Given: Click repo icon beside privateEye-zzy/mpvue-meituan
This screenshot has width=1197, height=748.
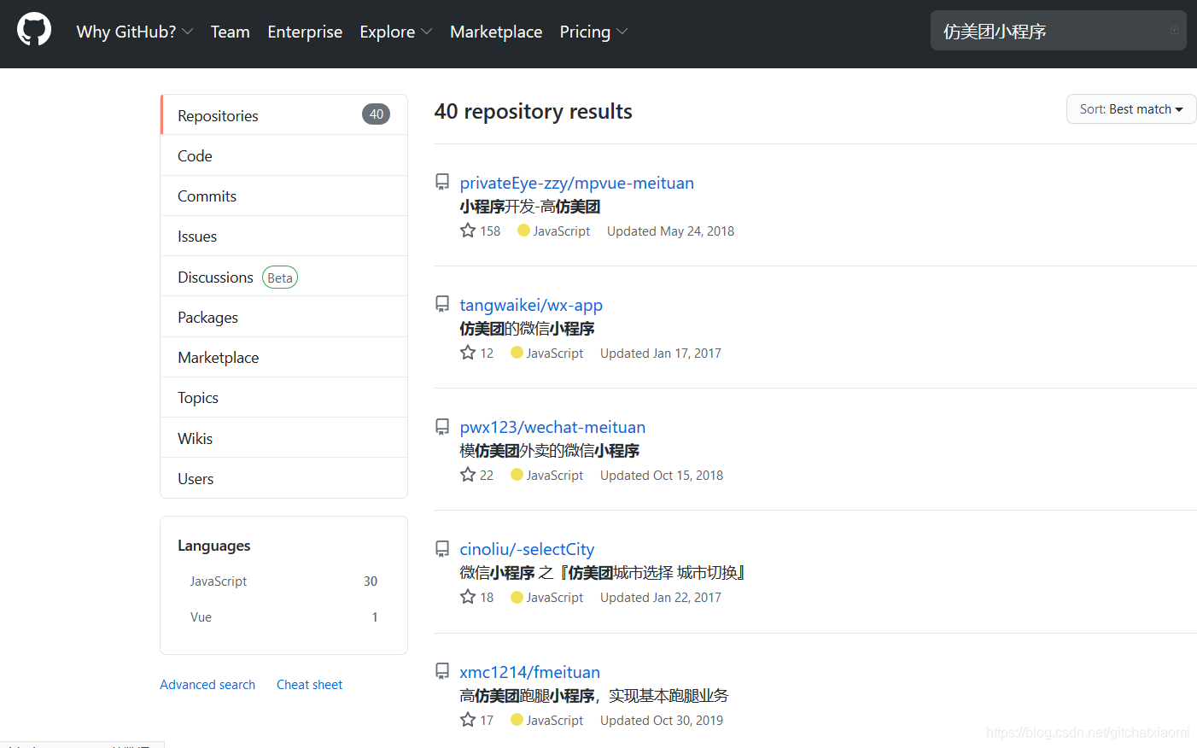Looking at the screenshot, I should [x=442, y=182].
